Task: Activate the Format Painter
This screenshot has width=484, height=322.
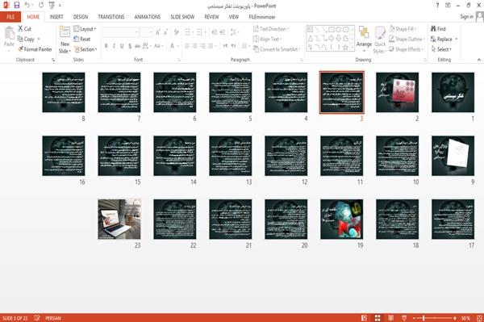Action: (35, 49)
